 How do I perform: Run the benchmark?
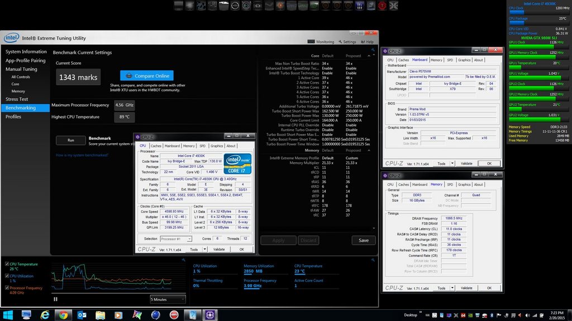pos(70,140)
